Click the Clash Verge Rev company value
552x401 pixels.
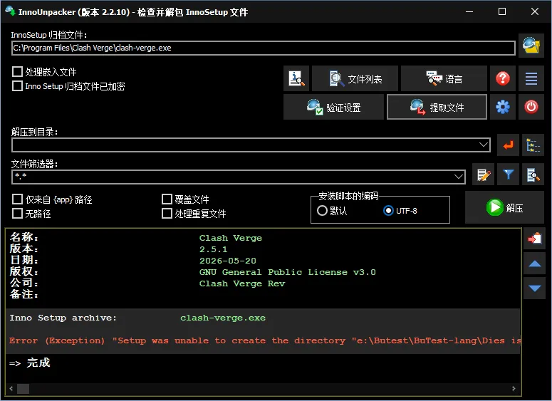242,283
